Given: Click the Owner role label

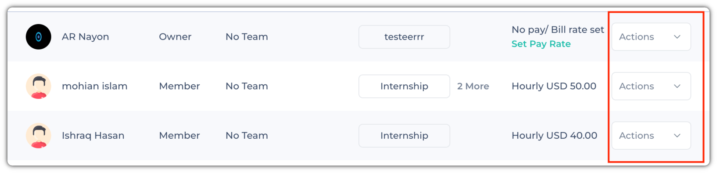Looking at the screenshot, I should 175,37.
